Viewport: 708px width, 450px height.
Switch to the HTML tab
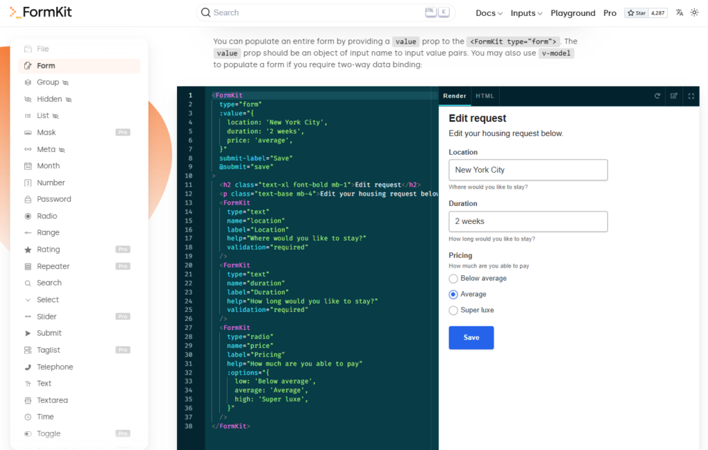tap(485, 96)
